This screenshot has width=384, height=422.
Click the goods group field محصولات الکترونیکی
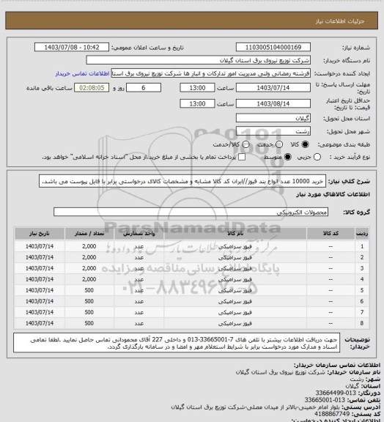tap(191, 212)
